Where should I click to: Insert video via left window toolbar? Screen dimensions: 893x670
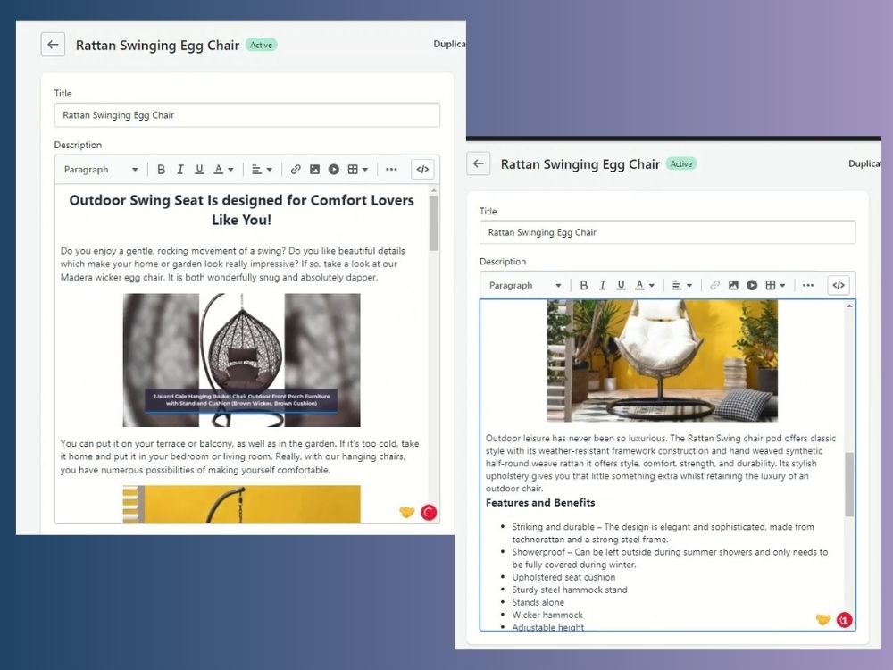[334, 169]
